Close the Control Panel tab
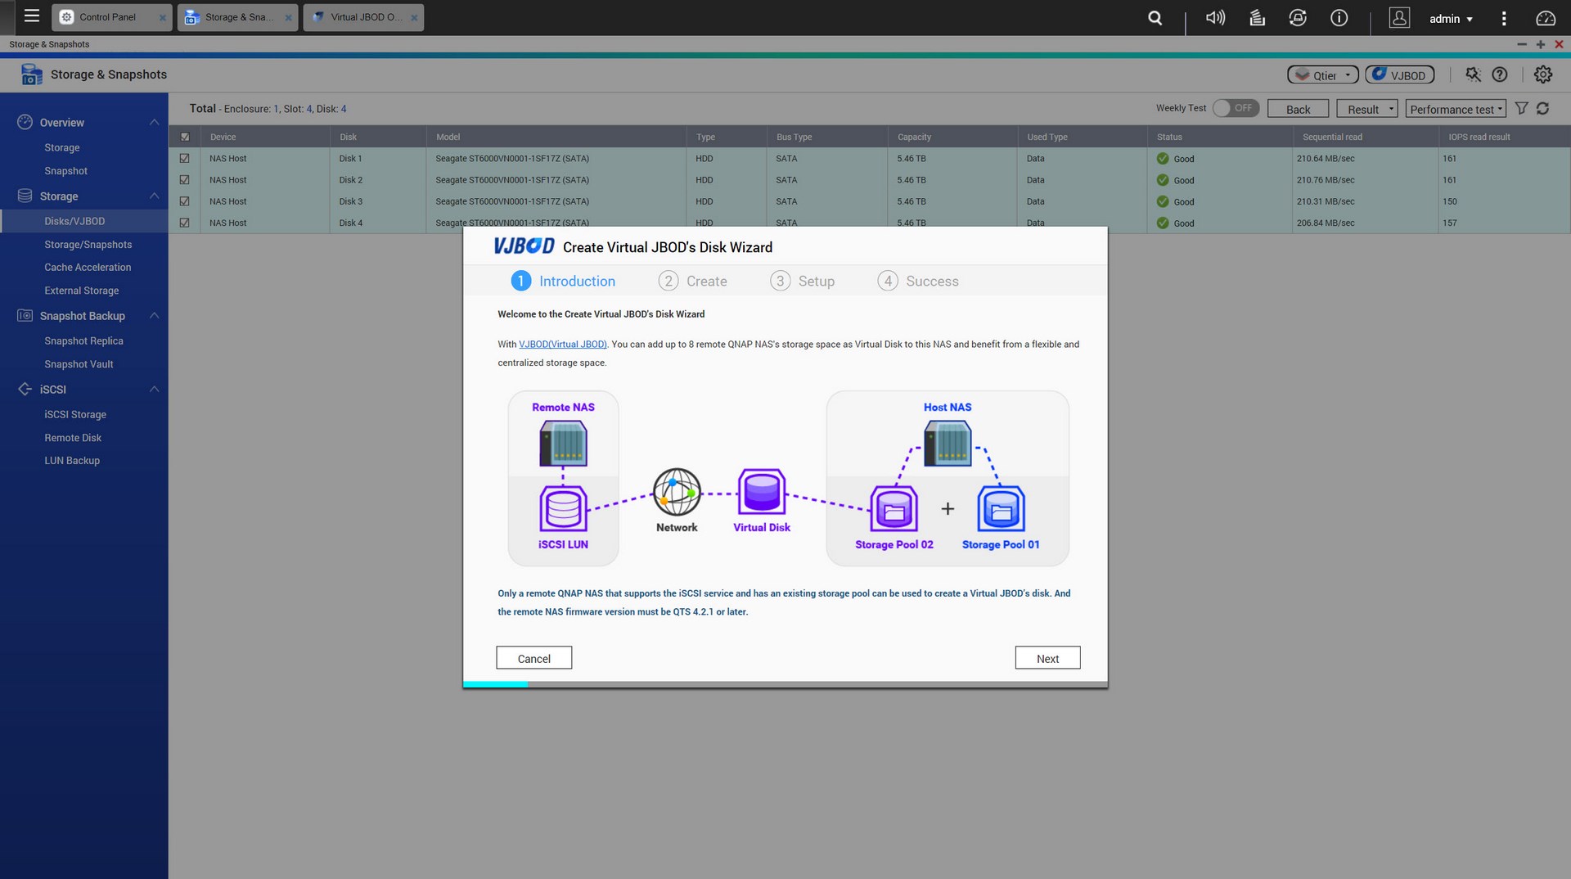 pos(162,17)
